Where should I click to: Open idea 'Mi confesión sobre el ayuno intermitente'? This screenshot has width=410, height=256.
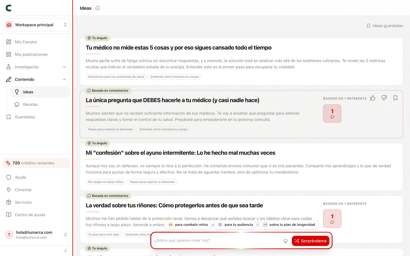[180, 153]
